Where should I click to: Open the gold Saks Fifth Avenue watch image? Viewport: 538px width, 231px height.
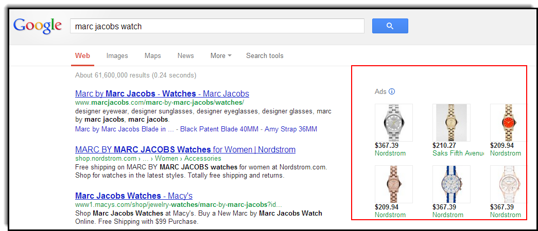451,123
